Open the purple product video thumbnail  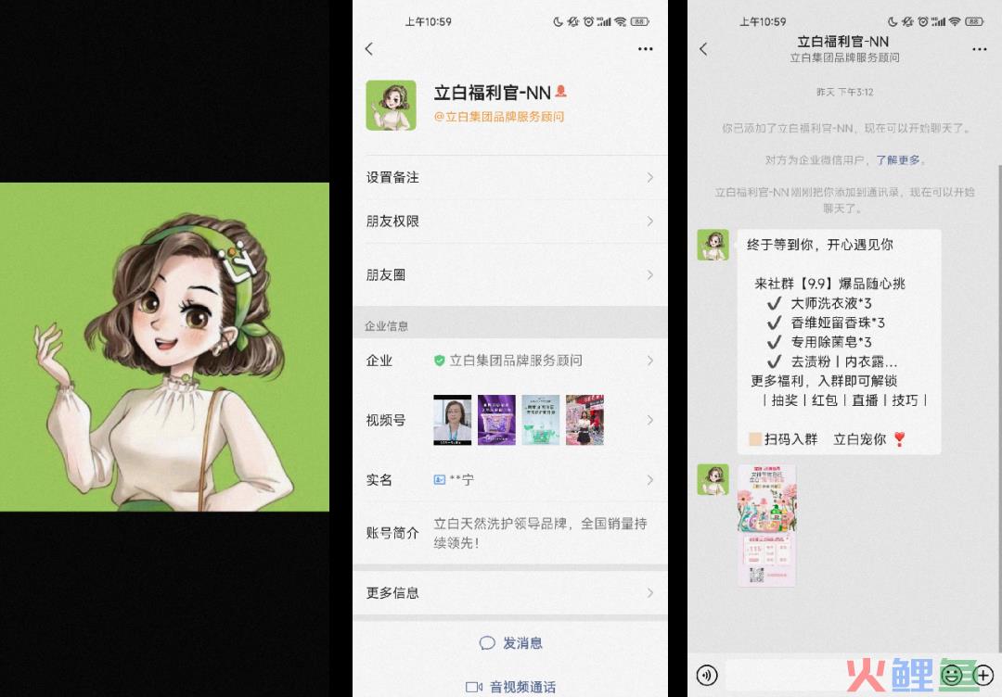(496, 420)
